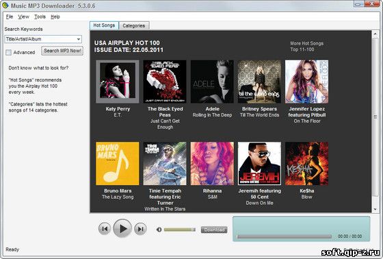The image size is (383, 259).
Task: Play the current track
Action: (x=122, y=229)
